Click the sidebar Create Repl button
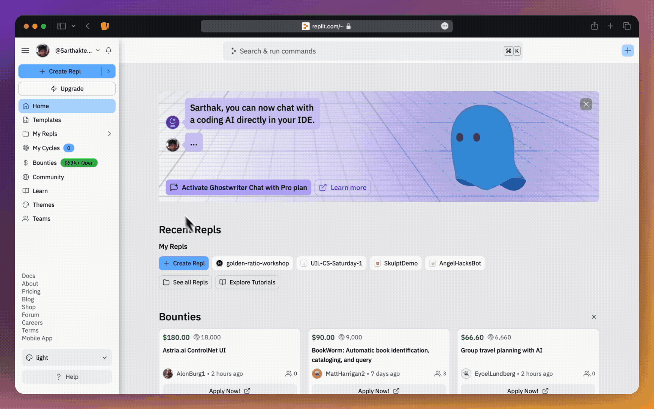Screen dimensions: 654x409 coord(61,71)
